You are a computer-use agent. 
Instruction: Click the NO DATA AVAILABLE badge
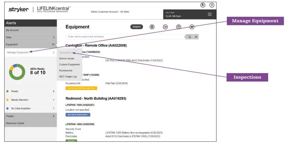pyautogui.click(x=78, y=115)
